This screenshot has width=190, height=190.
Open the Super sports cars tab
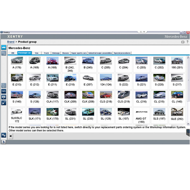pos(79,53)
